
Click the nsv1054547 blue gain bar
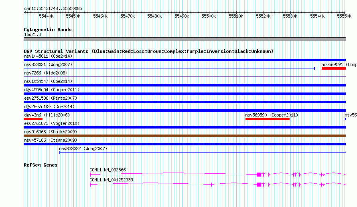click(x=185, y=85)
